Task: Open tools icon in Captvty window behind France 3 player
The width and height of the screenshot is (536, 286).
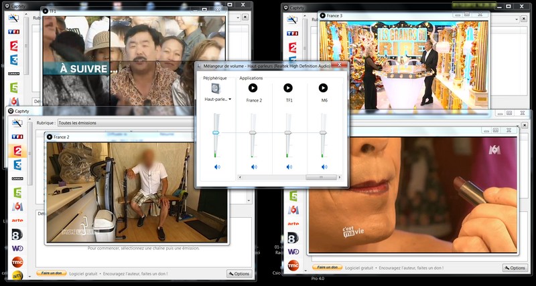Action: click(x=292, y=20)
